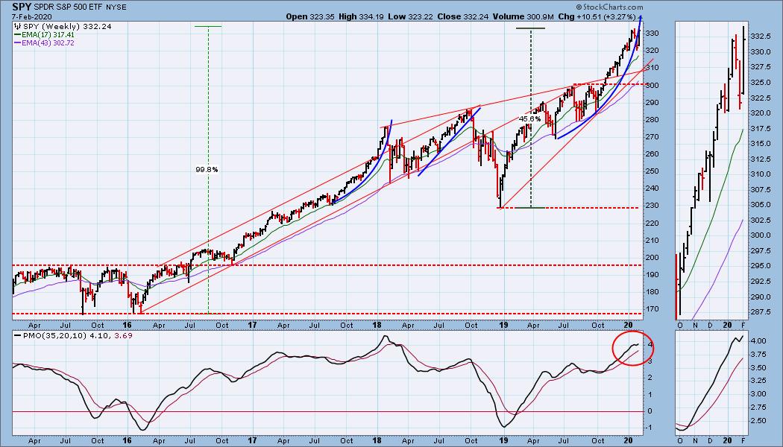Click the candlestick marker beside SPY (Weekly)
The width and height of the screenshot is (783, 447).
18,26
